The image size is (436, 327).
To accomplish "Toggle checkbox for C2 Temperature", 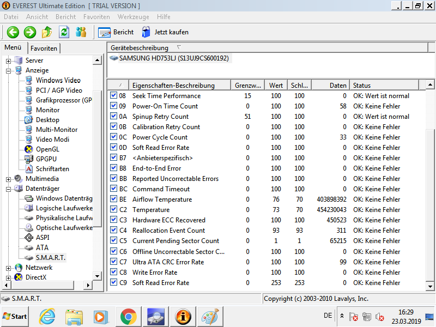I will pos(113,209).
